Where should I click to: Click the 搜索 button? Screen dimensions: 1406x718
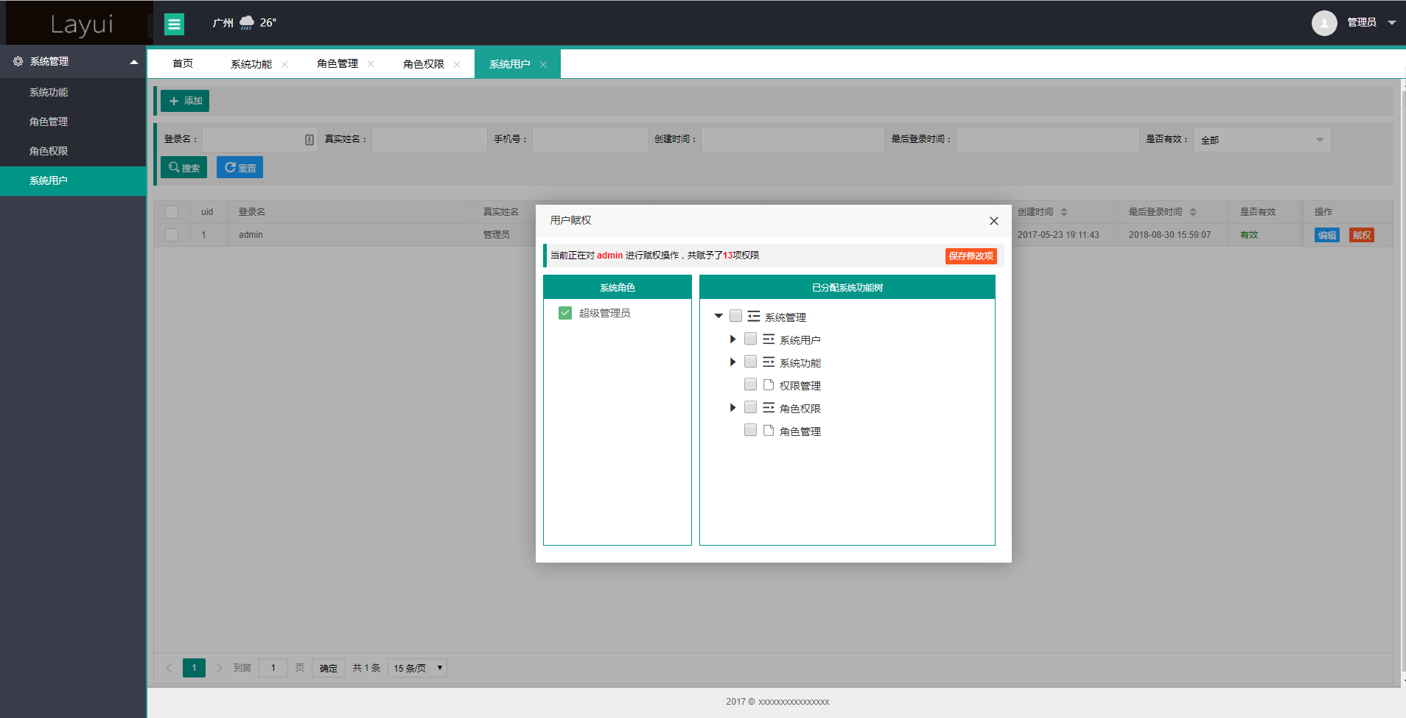click(x=183, y=167)
